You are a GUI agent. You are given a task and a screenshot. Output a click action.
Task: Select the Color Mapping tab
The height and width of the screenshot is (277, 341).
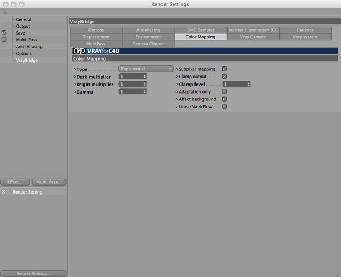201,37
